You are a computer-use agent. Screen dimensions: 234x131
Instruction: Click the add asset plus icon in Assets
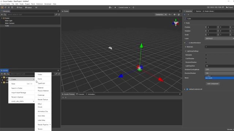click(x=2, y=74)
